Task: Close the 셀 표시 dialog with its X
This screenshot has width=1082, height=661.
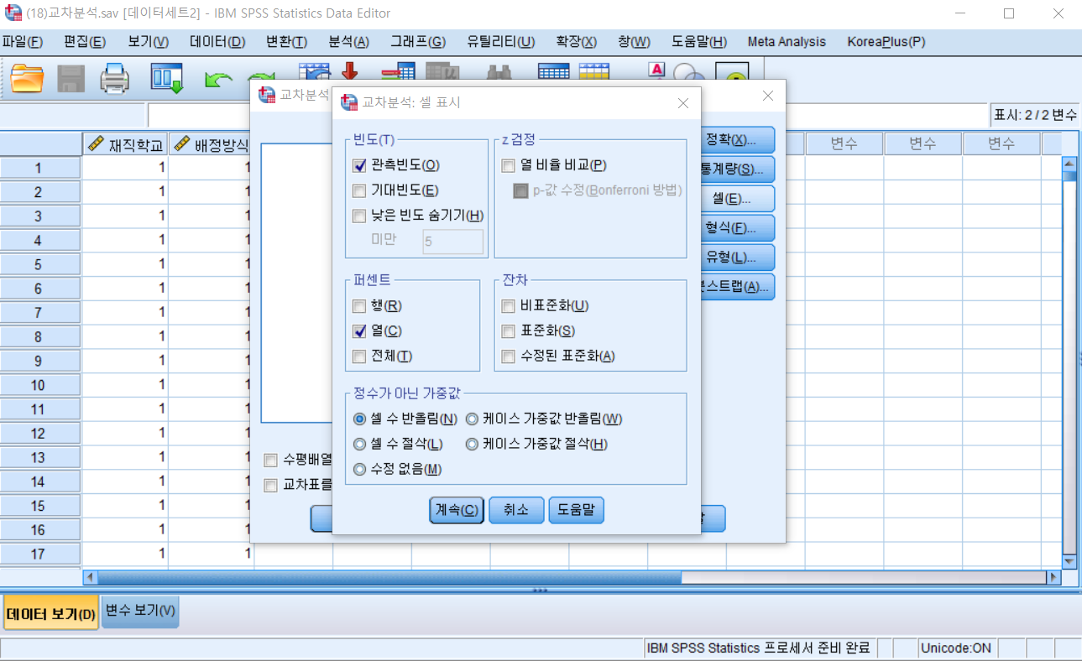Action: (x=683, y=103)
